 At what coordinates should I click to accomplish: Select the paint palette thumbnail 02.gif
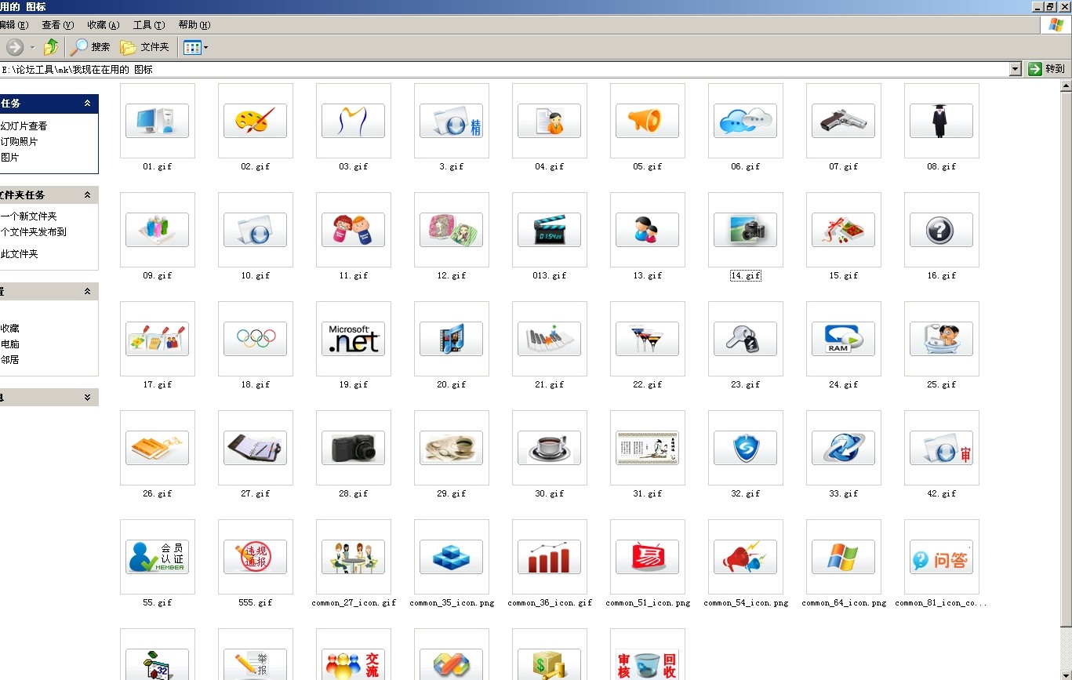[x=256, y=121]
